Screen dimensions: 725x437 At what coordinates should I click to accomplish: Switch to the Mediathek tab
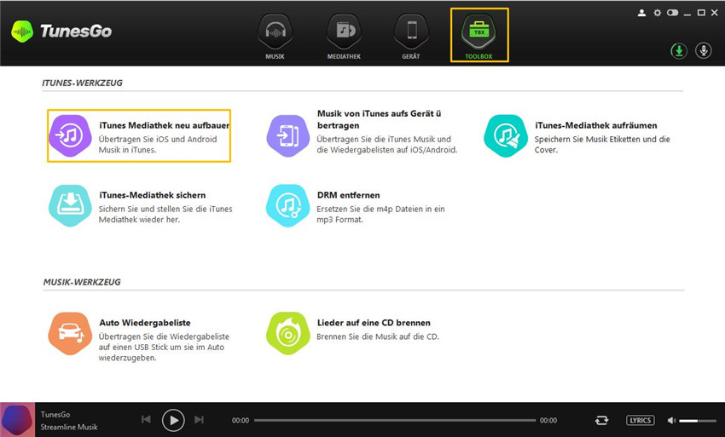point(344,37)
